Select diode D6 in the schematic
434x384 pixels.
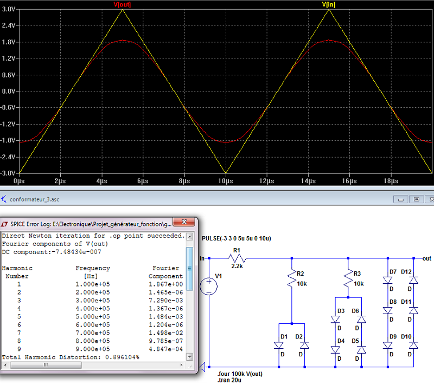(x=361, y=320)
